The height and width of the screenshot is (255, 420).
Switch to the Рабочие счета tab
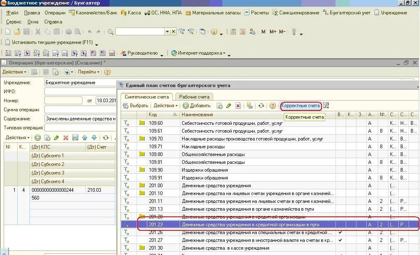[194, 97]
